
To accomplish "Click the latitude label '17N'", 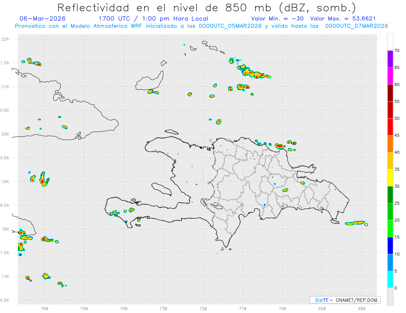I will point(6,277).
